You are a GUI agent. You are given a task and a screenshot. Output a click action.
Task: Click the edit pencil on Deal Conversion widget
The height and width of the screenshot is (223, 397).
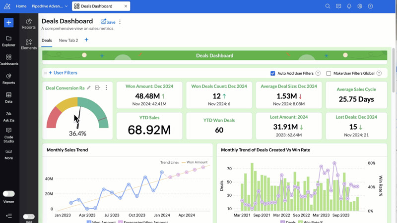[89, 88]
